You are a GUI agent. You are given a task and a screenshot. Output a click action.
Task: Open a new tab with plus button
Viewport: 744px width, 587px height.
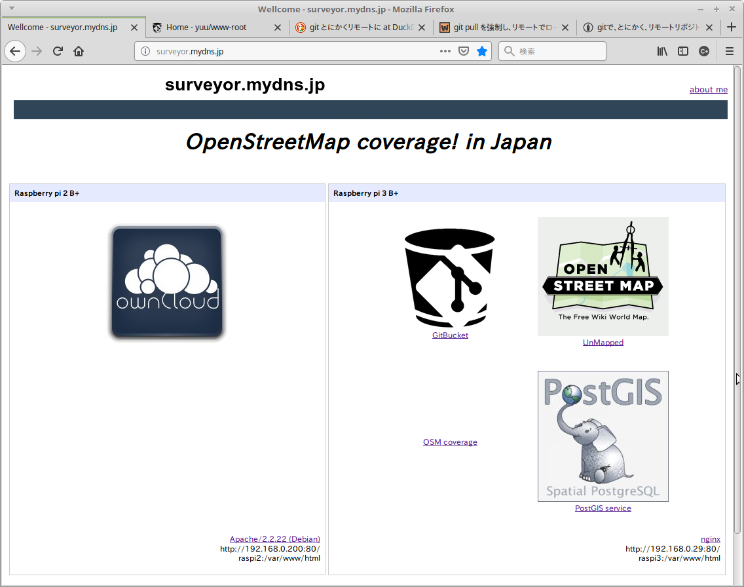(x=732, y=28)
